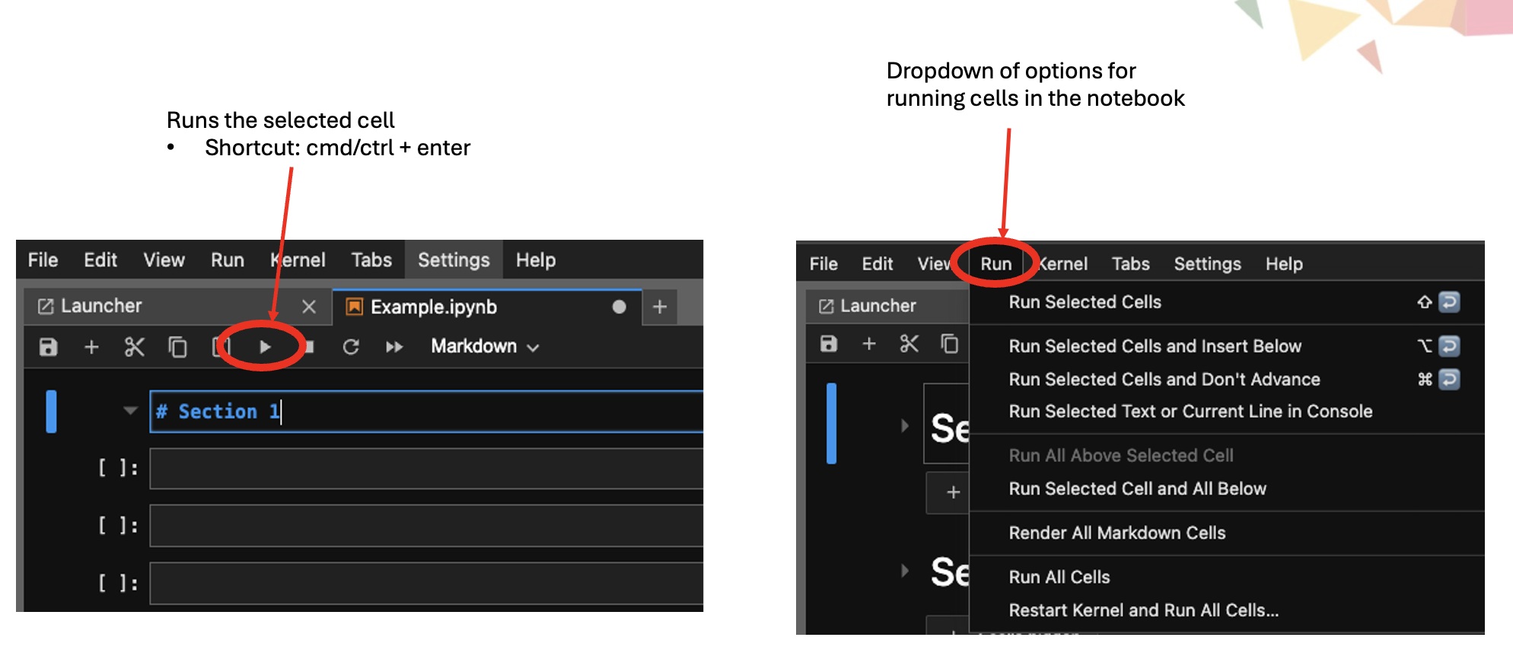Insert a cell with left toolbar plus icon
Image resolution: width=1513 pixels, height=650 pixels.
click(91, 347)
